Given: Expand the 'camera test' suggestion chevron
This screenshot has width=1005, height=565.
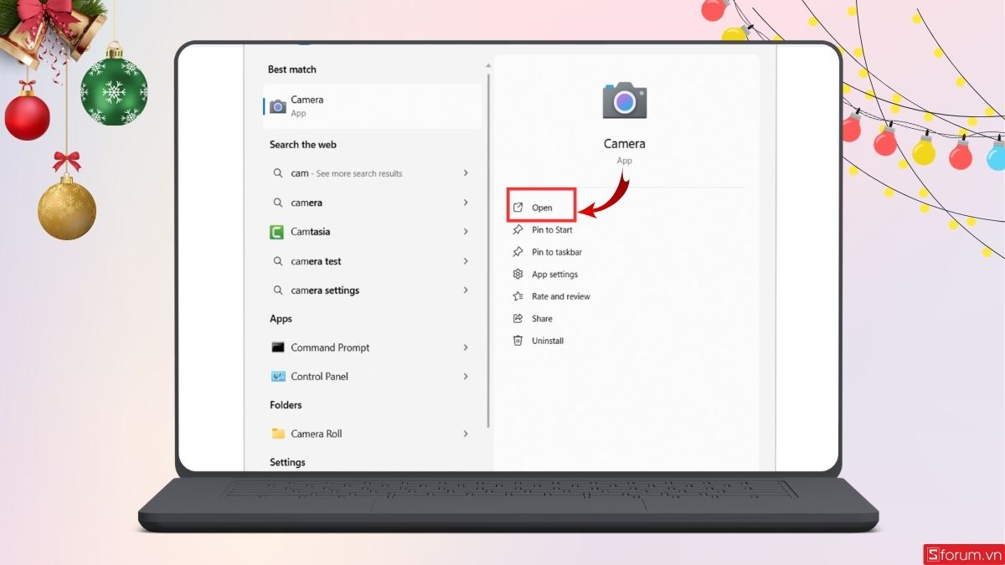Looking at the screenshot, I should [466, 260].
